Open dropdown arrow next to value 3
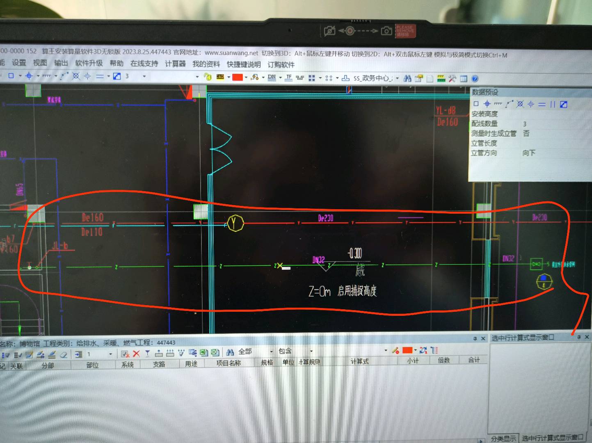Screen dimensions: 592x443 pos(144,76)
